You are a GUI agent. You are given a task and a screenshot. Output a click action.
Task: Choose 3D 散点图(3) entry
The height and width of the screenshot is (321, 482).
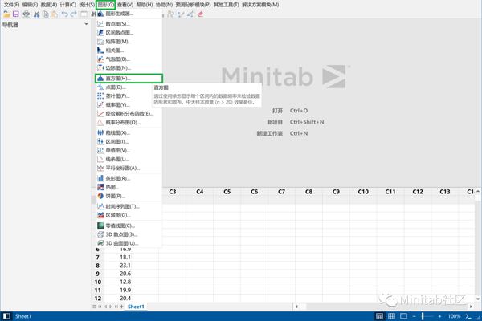point(129,234)
